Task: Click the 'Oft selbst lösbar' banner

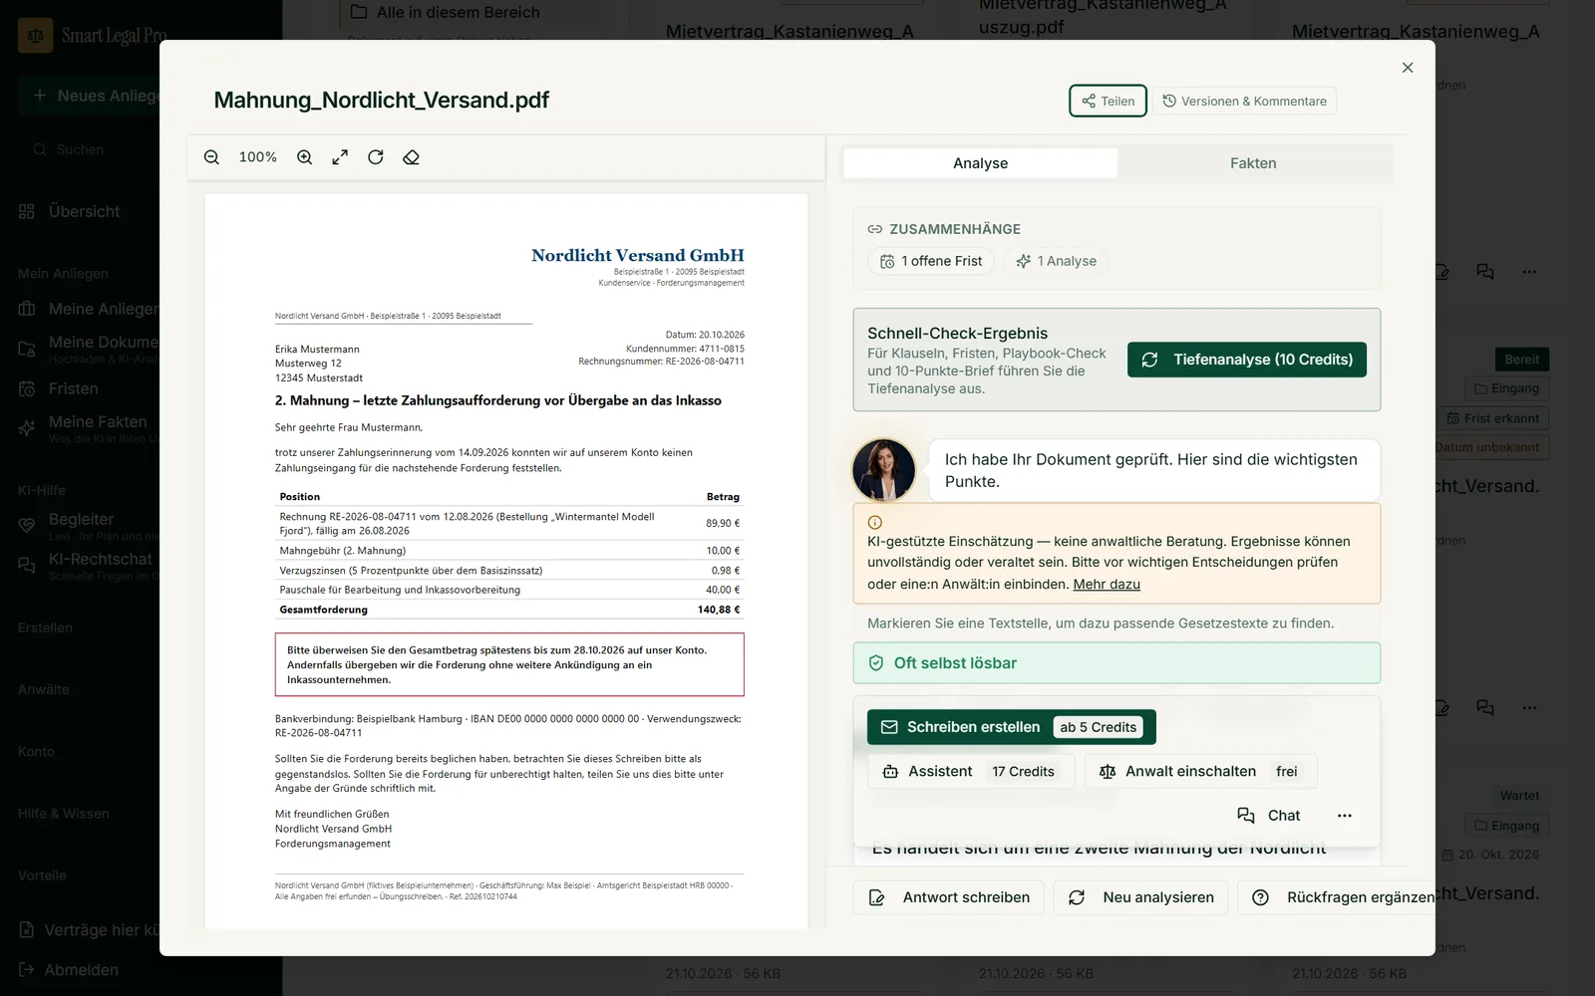Action: point(1116,663)
